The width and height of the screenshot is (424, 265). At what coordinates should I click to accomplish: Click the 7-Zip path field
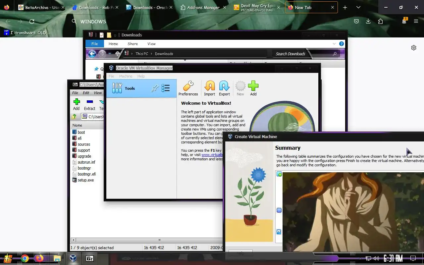point(92,117)
